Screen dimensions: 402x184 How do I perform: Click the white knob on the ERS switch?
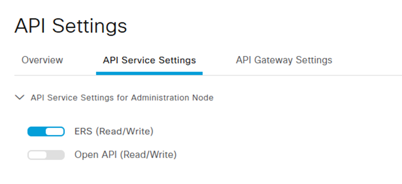[x=55, y=131]
